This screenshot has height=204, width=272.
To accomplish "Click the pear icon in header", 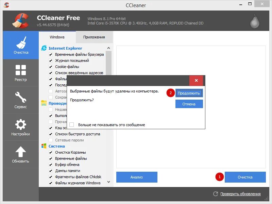I will pyautogui.click(x=255, y=21).
